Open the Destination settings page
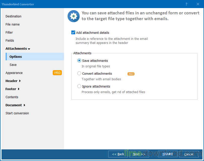 pos(13,16)
